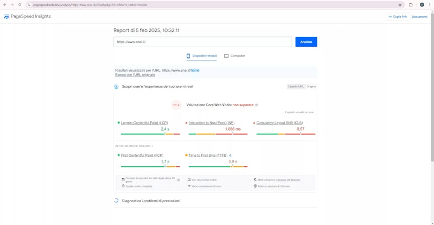Click the Interaction to Next Paint progress bar
The image size is (434, 225).
point(216,134)
